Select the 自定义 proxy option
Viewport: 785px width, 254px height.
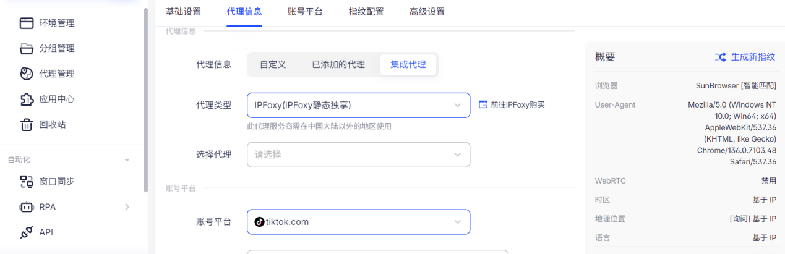tap(273, 64)
